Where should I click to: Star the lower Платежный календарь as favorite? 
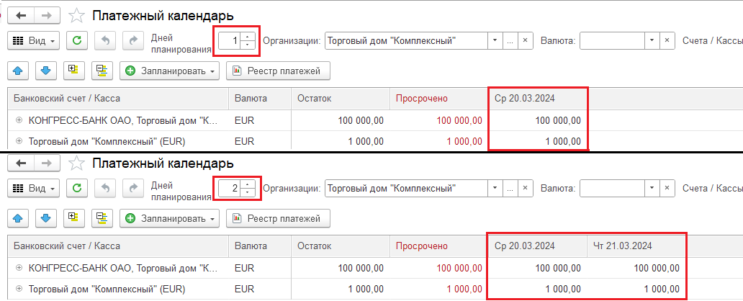click(x=76, y=163)
